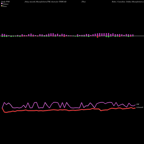Click the '0M' volume value label
The width and height of the screenshot is (144, 144).
tap(138, 104)
